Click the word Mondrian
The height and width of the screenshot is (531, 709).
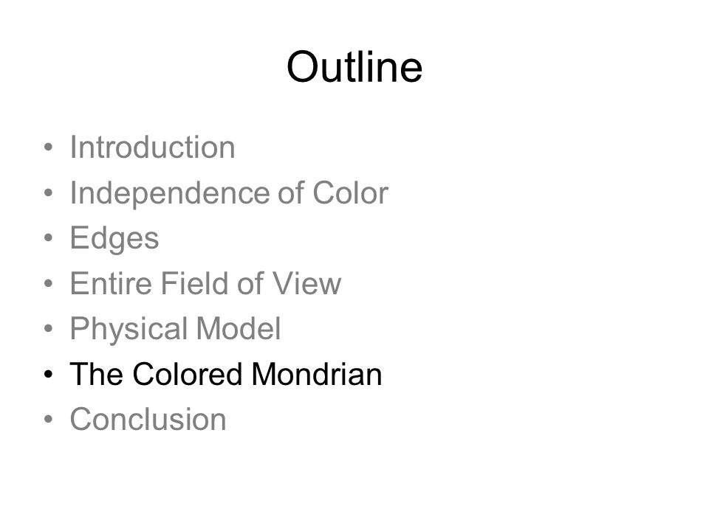click(317, 374)
